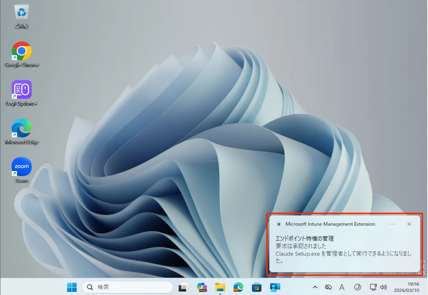Open network quick settings from tray
The image size is (428, 295).
[373, 287]
